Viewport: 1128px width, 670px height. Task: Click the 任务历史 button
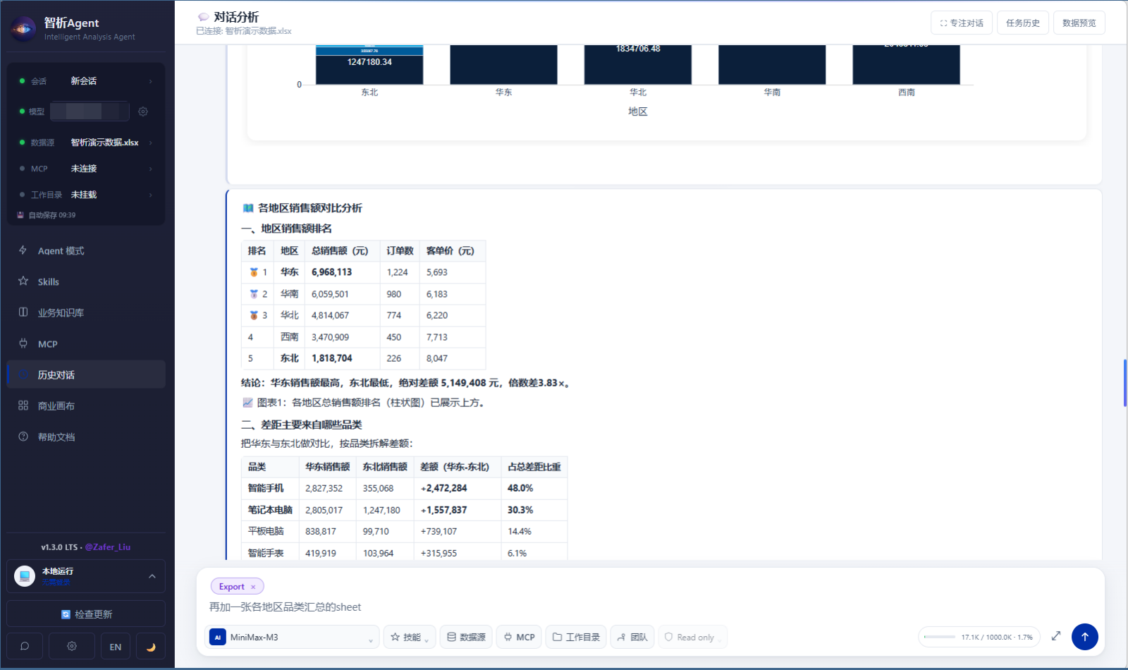point(1023,23)
